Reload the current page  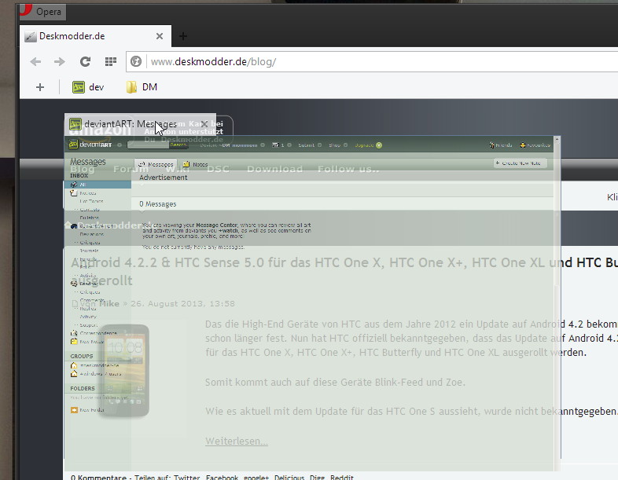click(85, 61)
